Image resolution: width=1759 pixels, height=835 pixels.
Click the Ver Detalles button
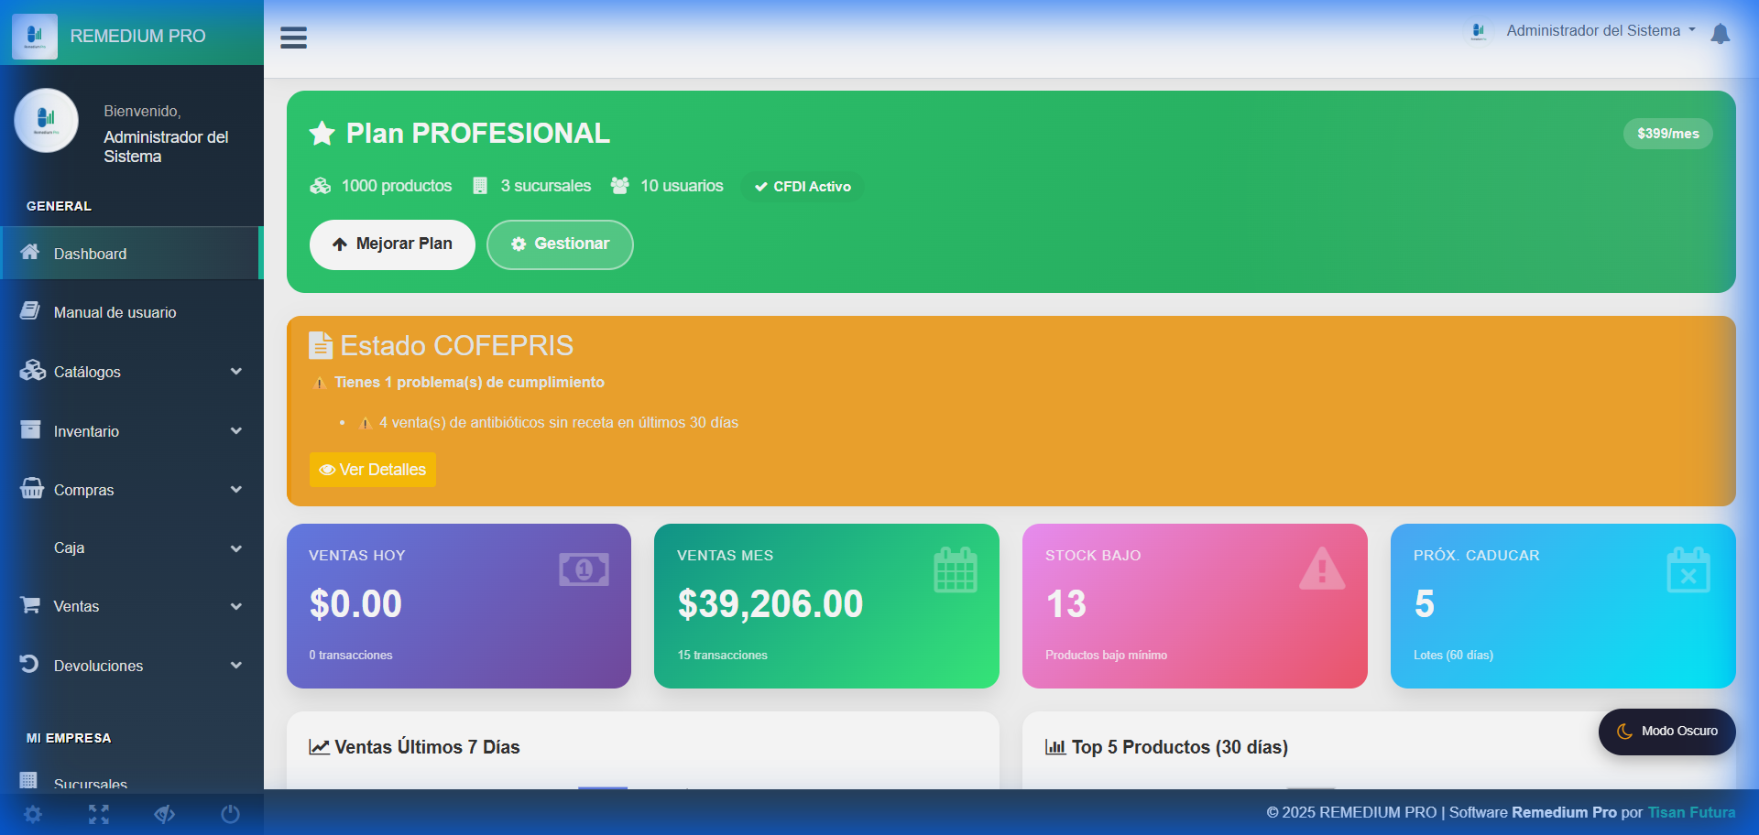point(373,470)
